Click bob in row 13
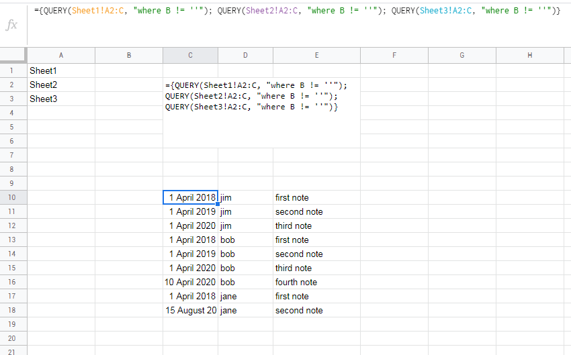This screenshot has height=355, width=571. point(245,240)
